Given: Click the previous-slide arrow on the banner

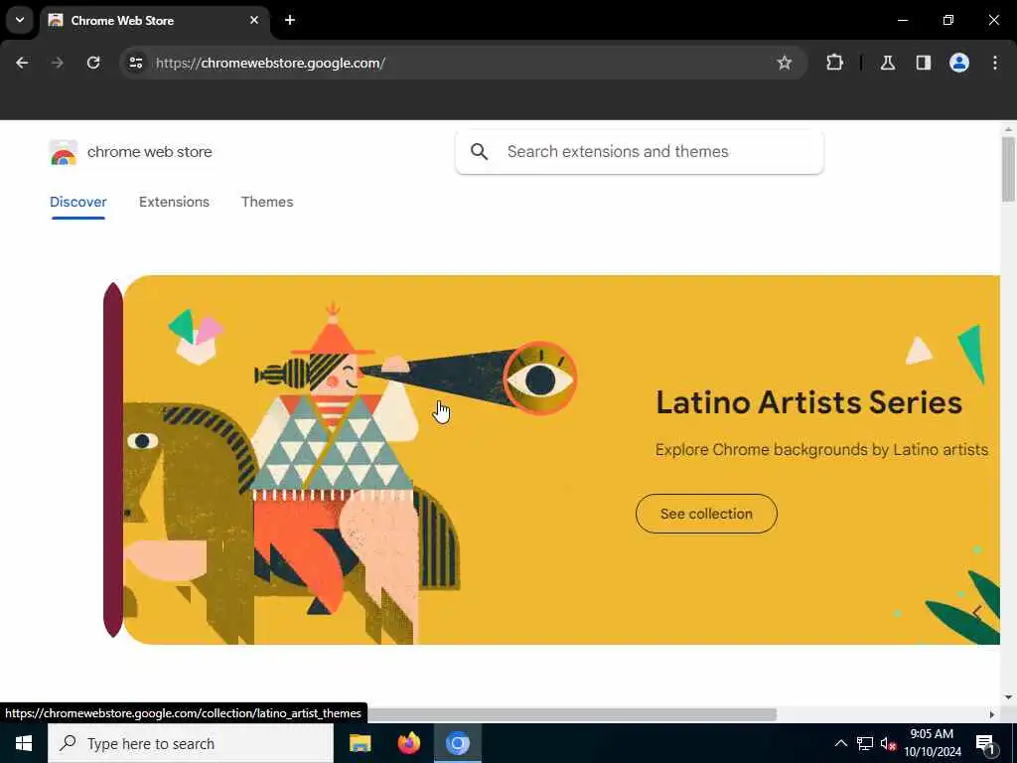Looking at the screenshot, I should [977, 612].
